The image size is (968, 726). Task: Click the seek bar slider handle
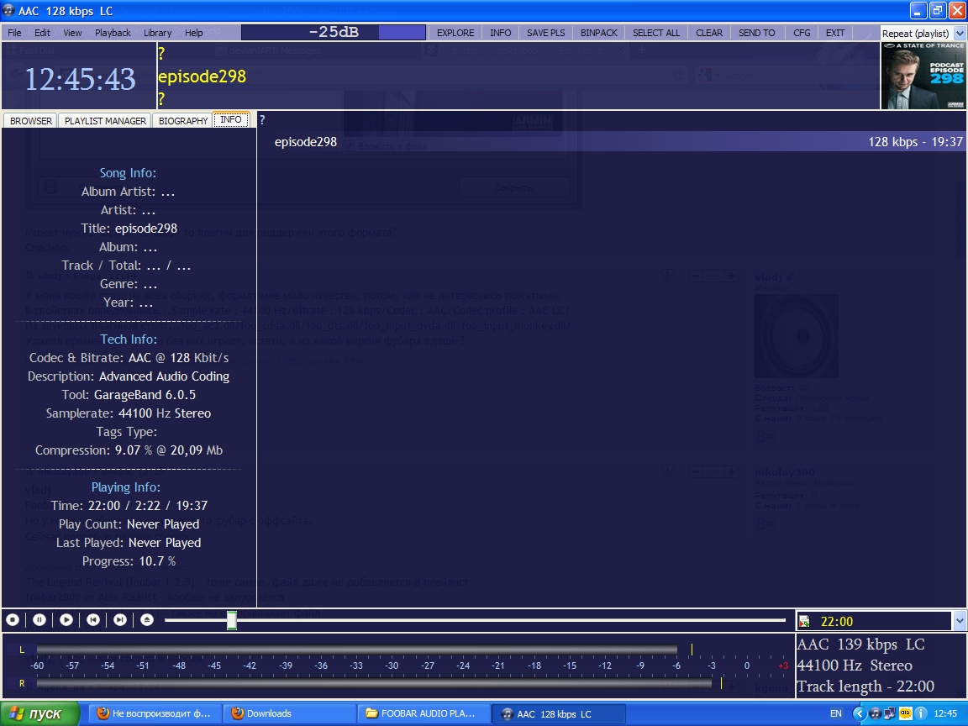point(232,620)
